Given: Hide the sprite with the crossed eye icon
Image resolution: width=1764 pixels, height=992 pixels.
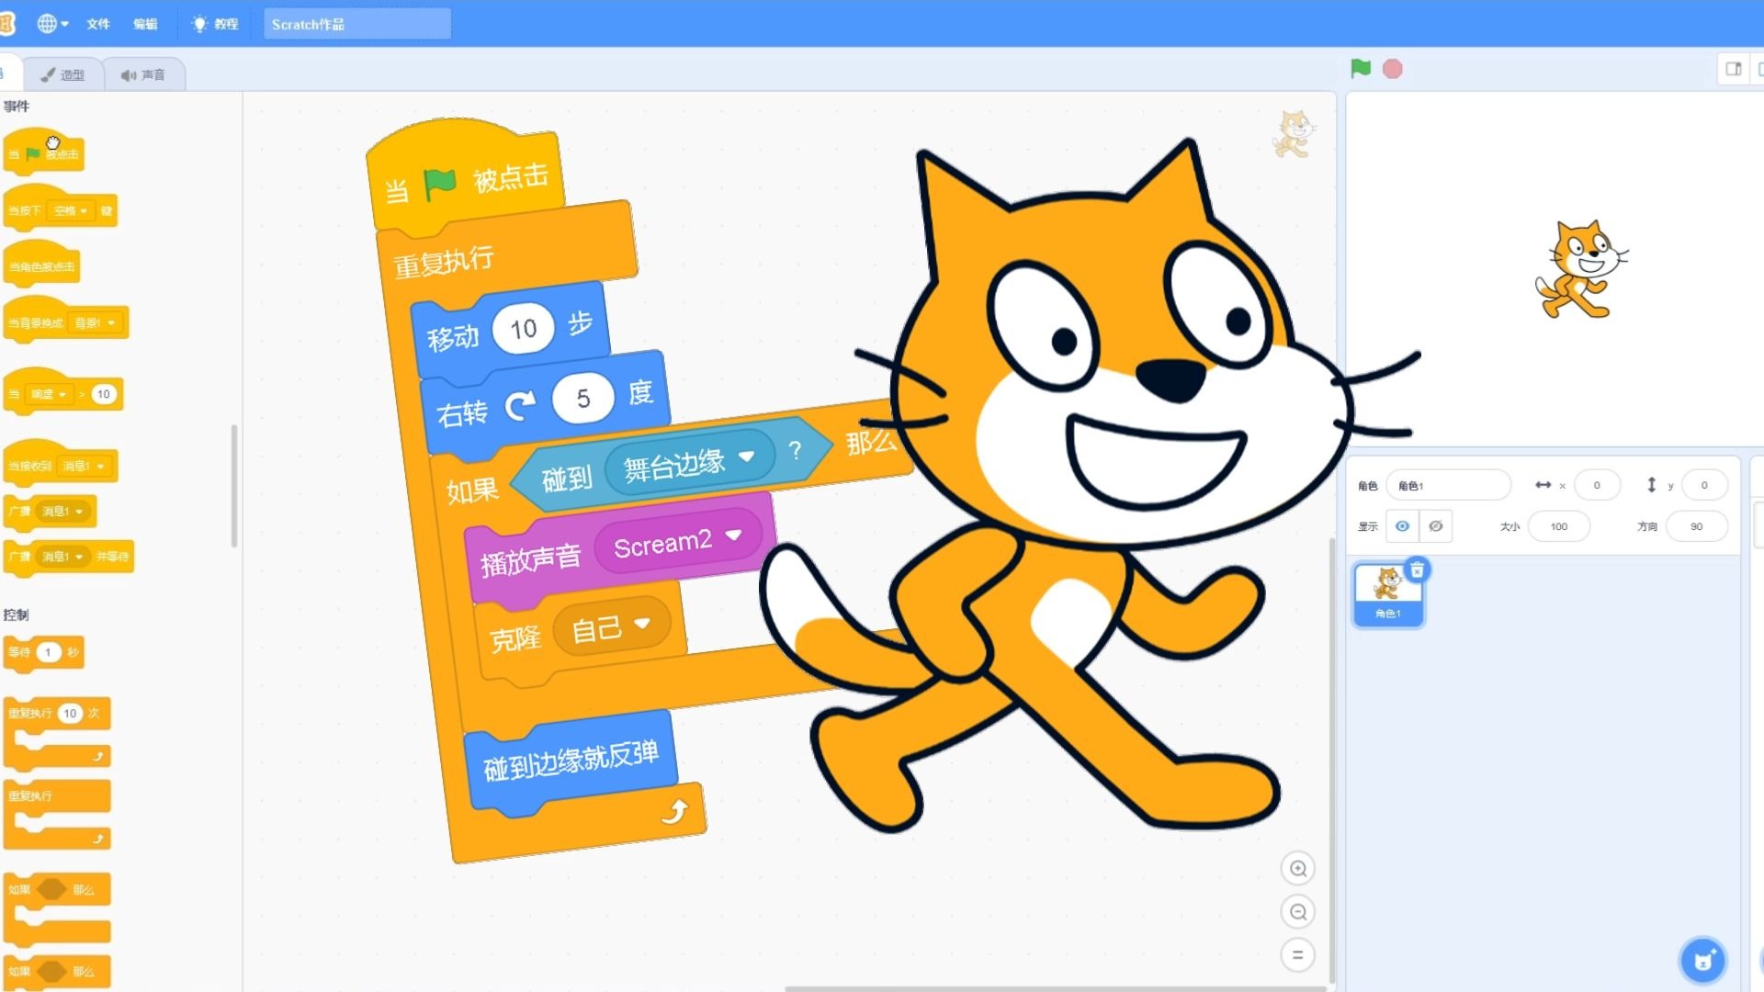Looking at the screenshot, I should pos(1435,526).
